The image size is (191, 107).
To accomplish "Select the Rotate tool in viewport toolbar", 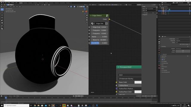I will pos(2,18).
